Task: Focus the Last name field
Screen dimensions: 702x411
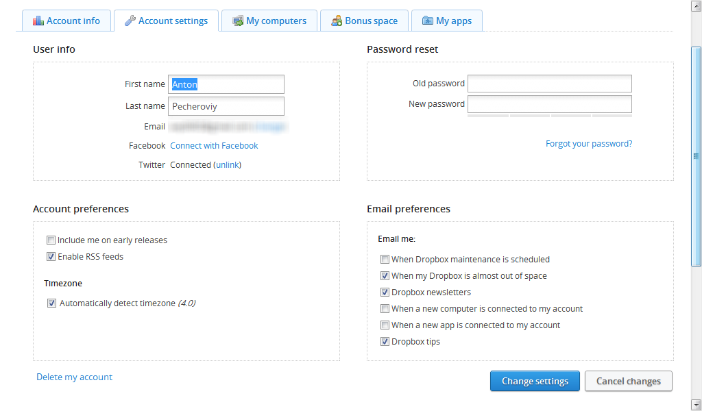Action: (x=226, y=106)
